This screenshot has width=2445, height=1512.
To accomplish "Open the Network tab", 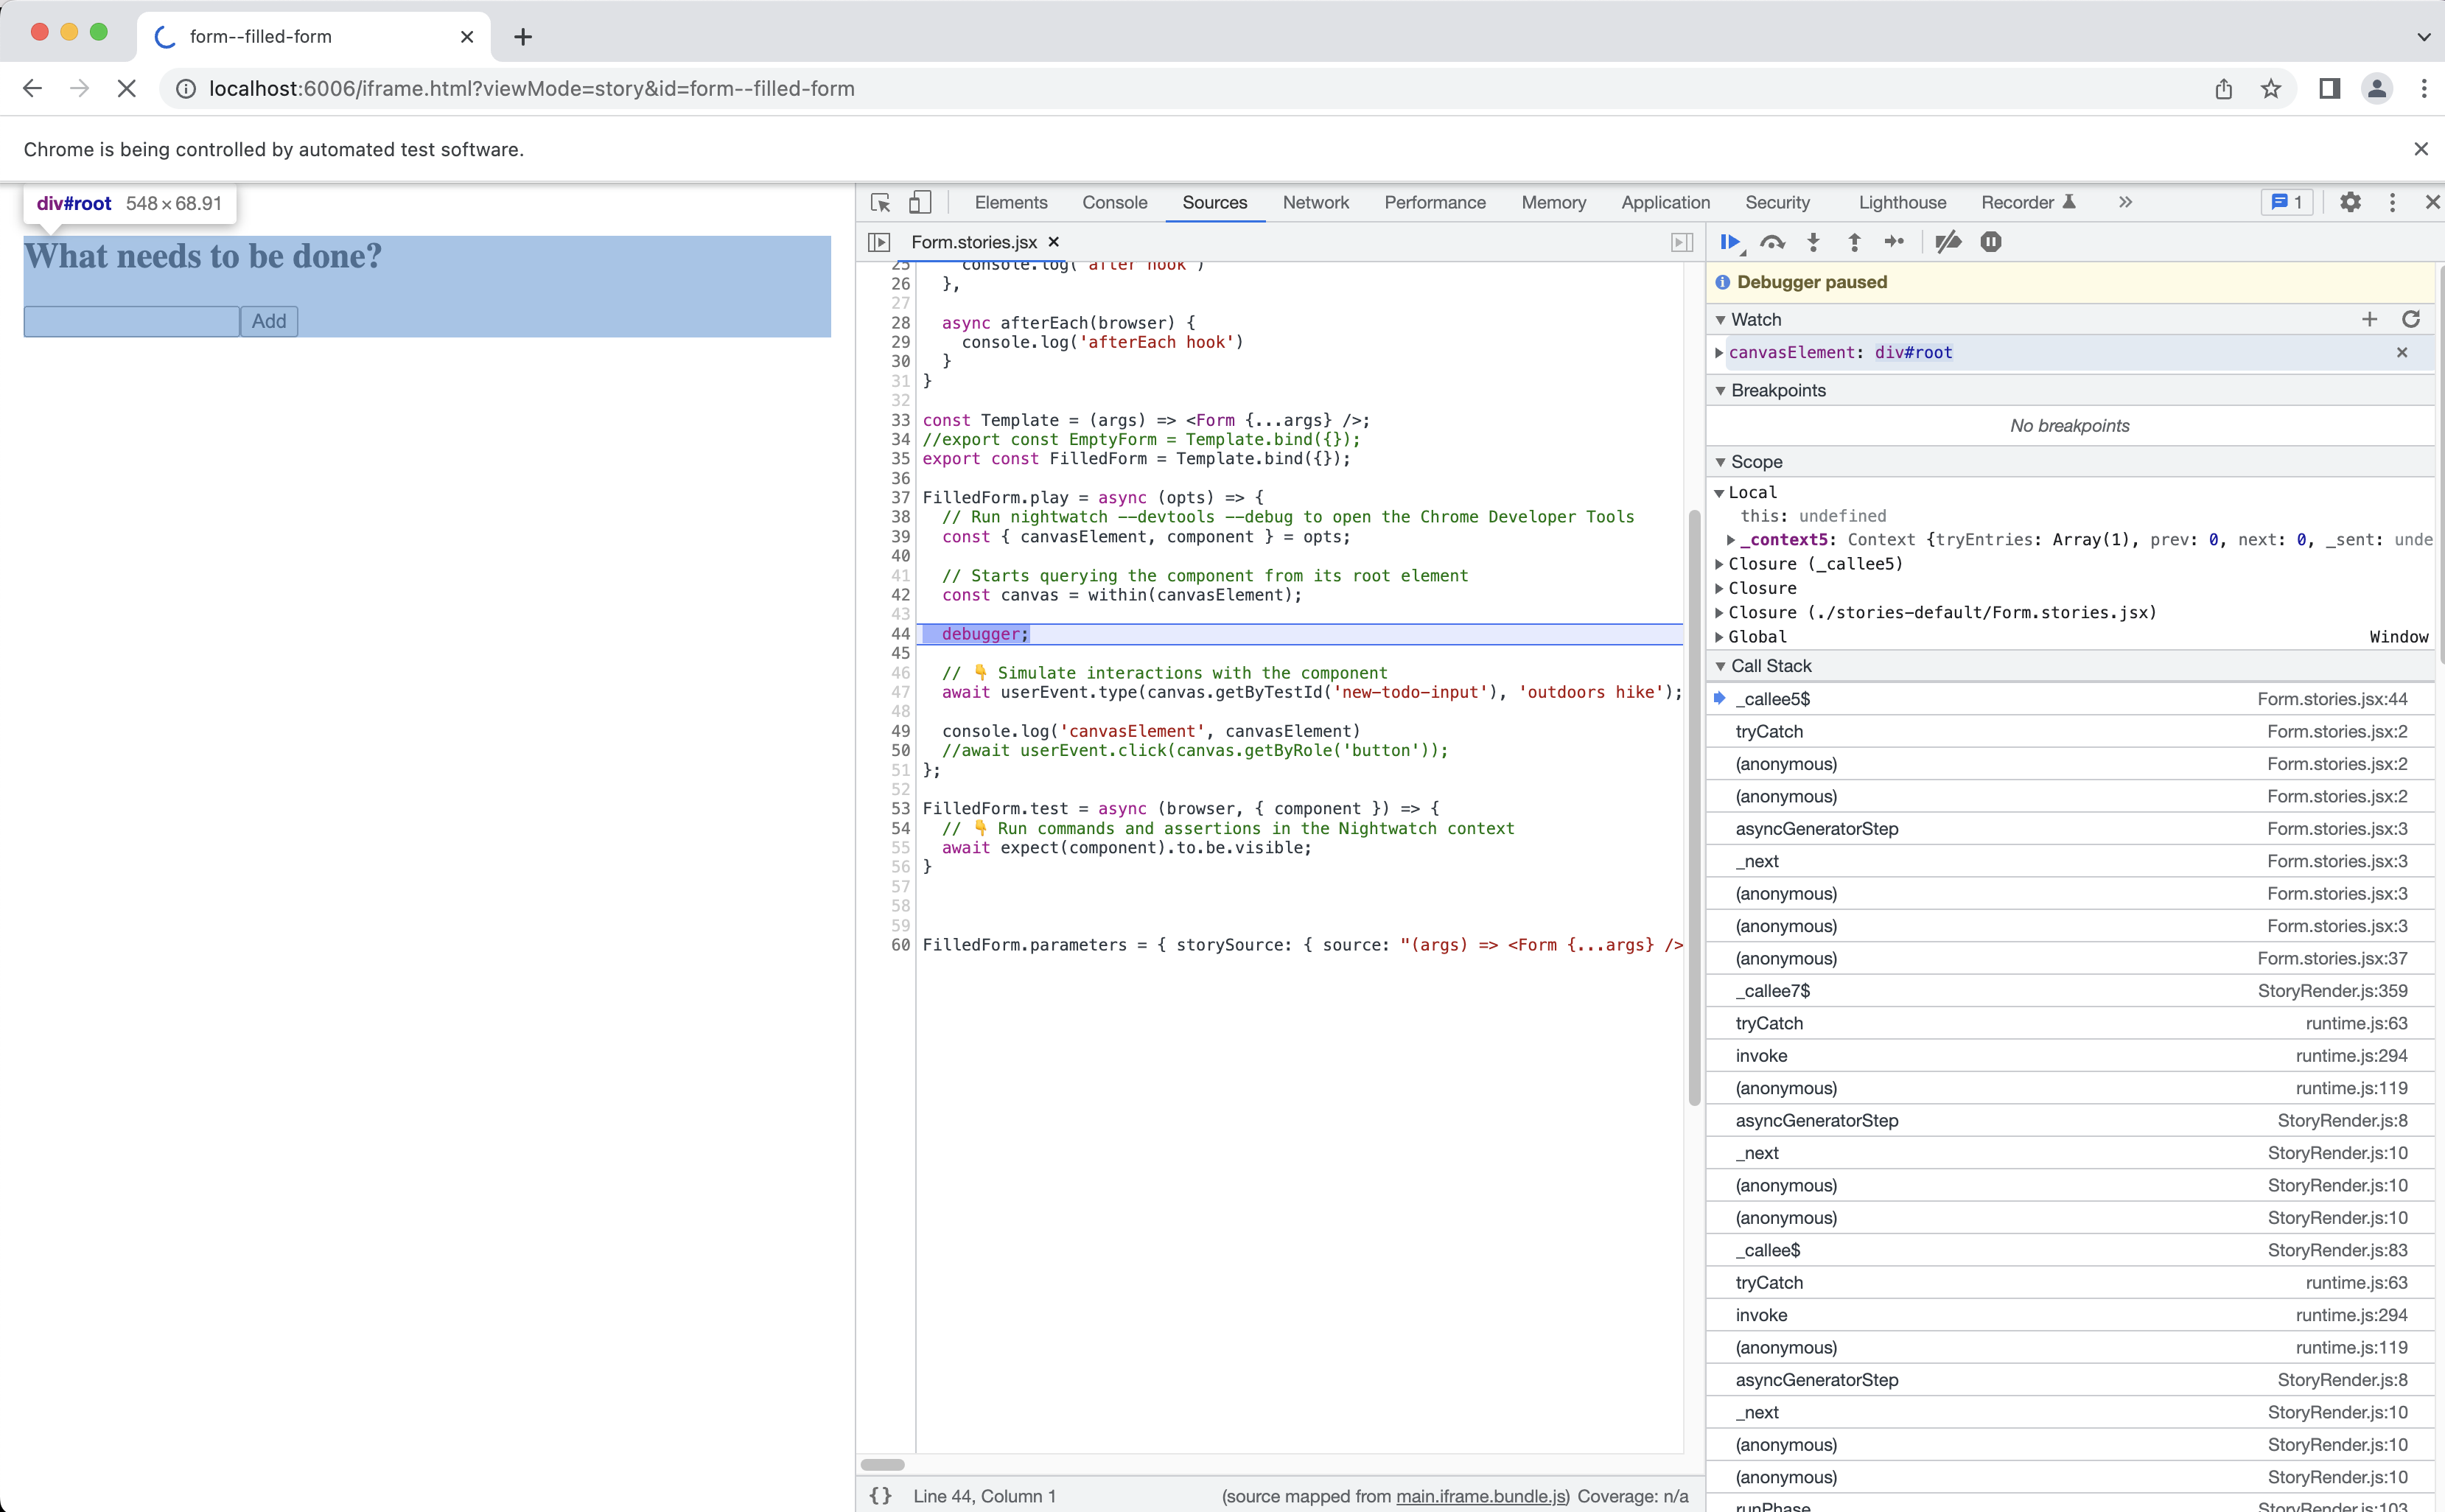I will pos(1315,202).
